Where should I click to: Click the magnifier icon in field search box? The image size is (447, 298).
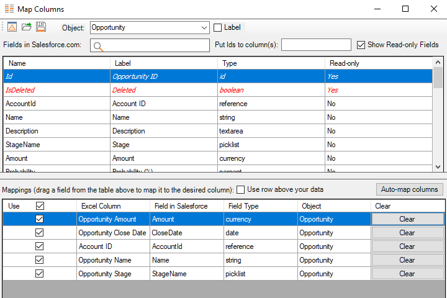click(x=98, y=46)
